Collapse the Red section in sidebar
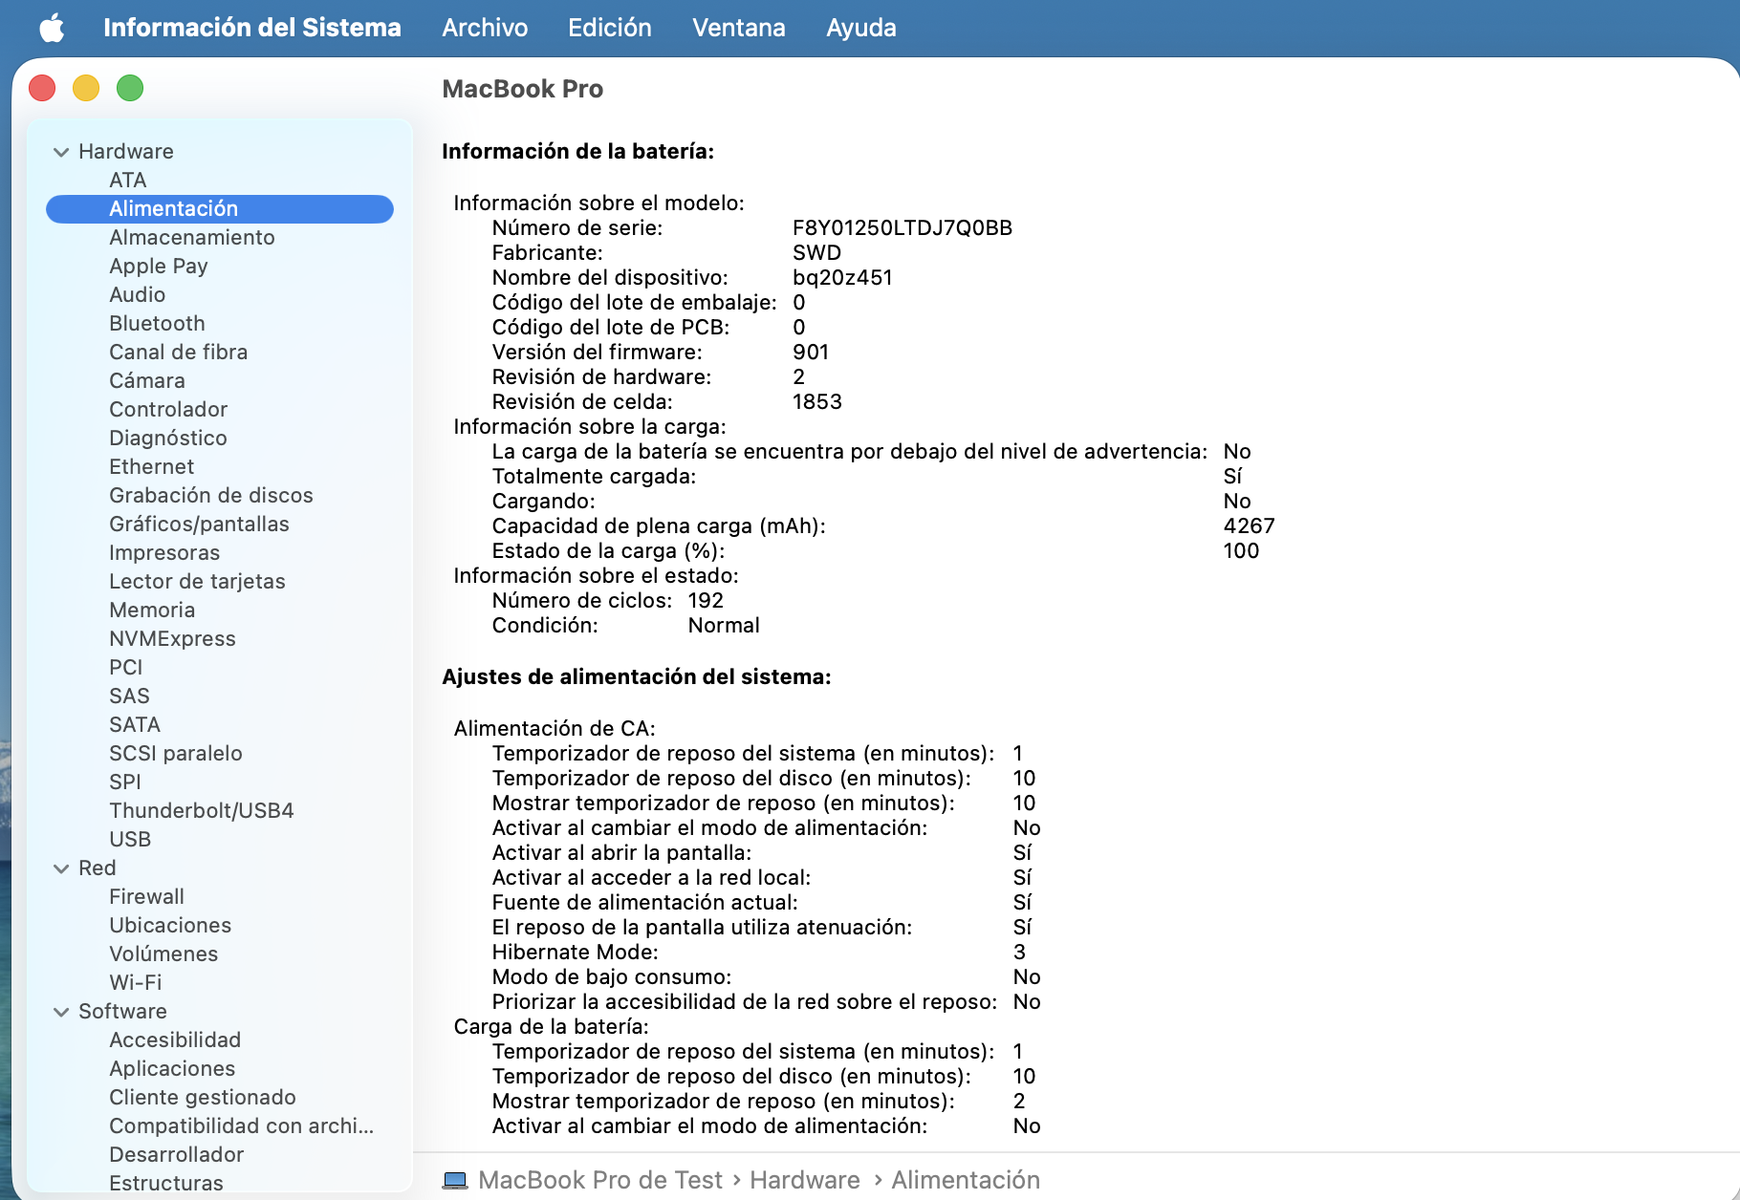This screenshot has width=1740, height=1200. (61, 868)
